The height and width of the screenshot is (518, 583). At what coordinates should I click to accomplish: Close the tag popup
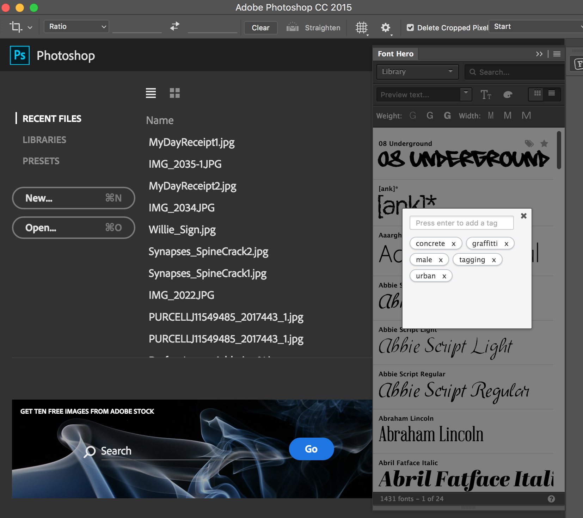524,216
